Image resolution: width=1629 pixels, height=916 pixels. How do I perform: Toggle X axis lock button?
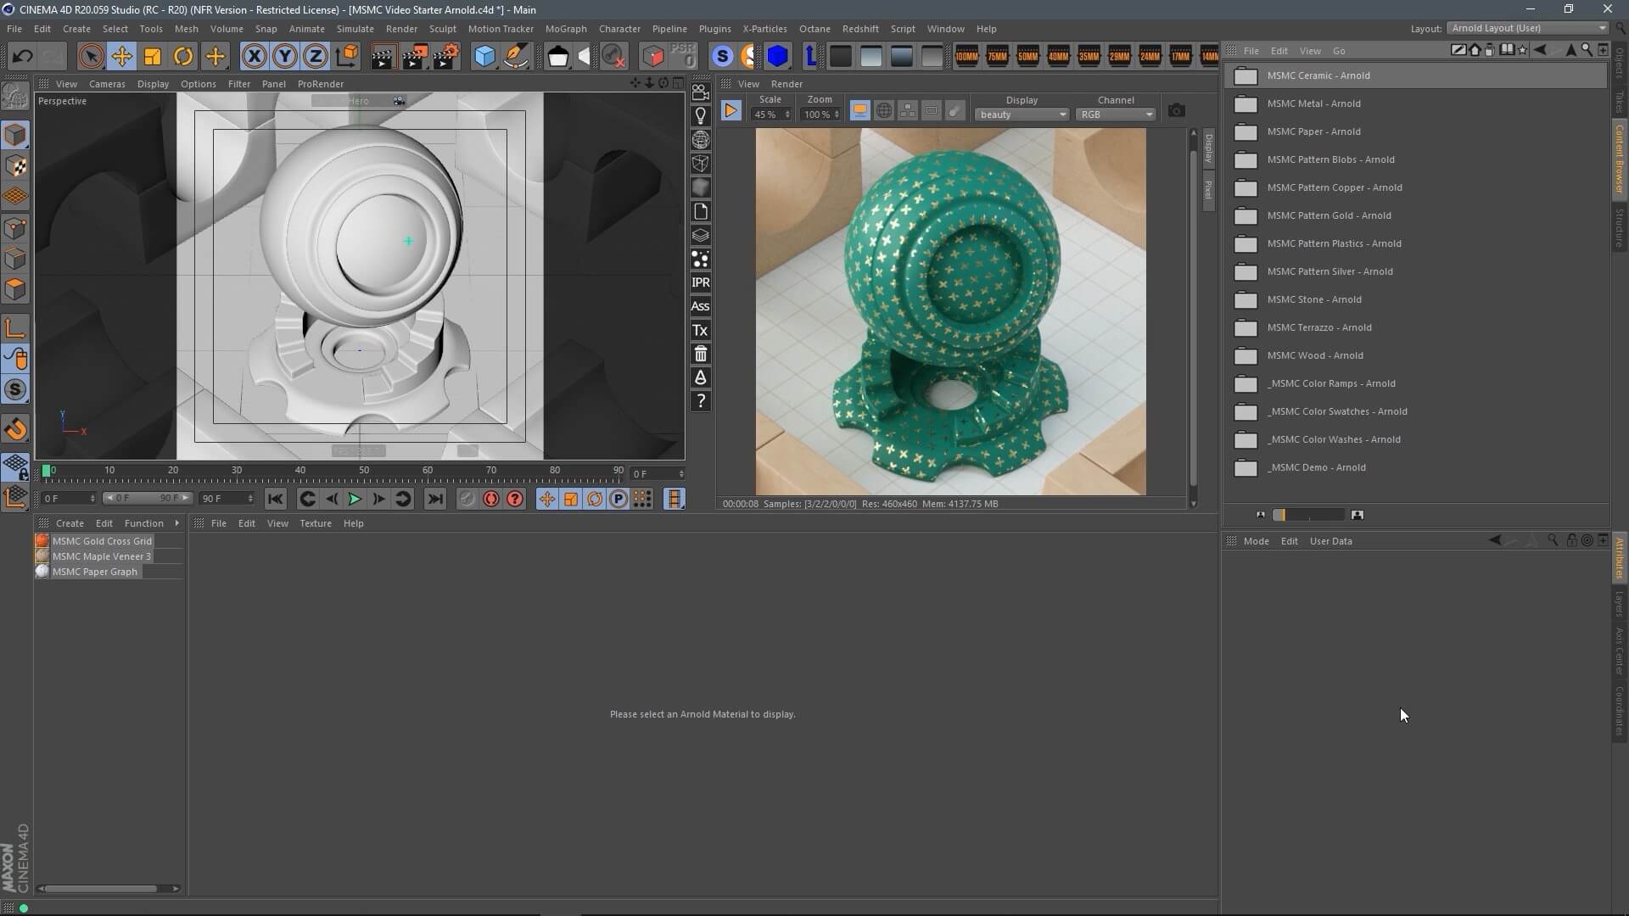(x=254, y=57)
